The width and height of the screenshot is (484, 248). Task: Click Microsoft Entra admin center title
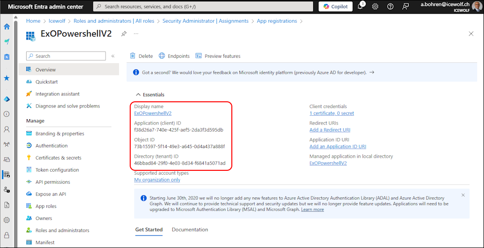click(45, 6)
